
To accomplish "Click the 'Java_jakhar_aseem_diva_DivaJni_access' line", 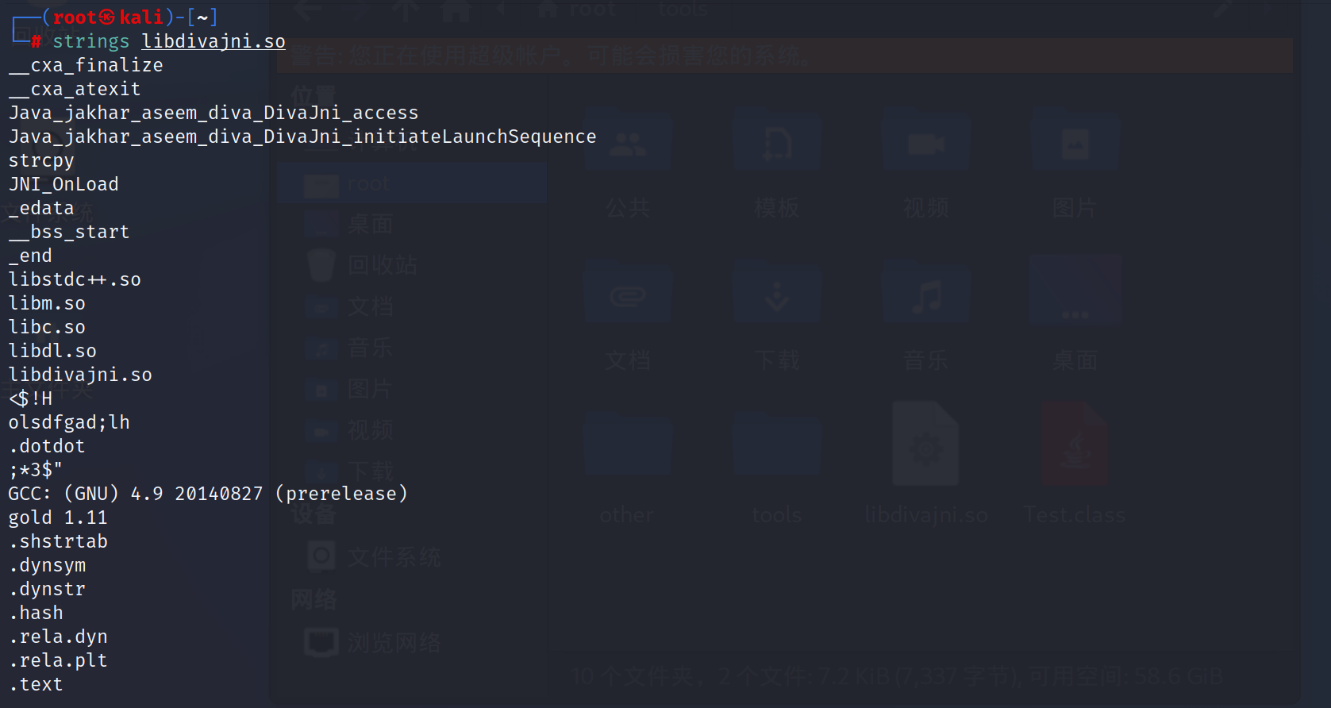I will coord(213,113).
